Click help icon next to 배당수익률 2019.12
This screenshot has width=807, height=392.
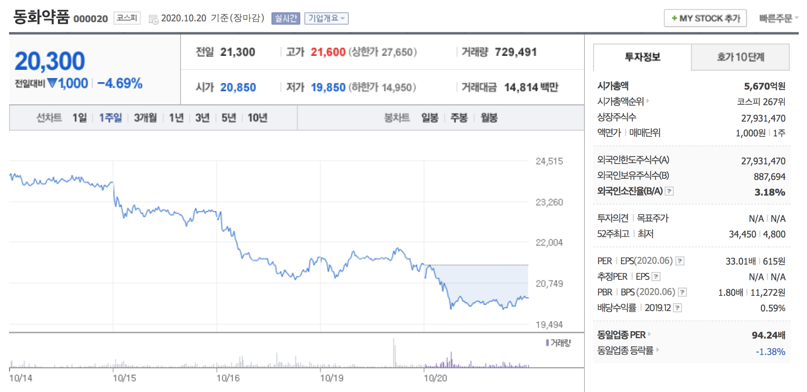(x=677, y=308)
